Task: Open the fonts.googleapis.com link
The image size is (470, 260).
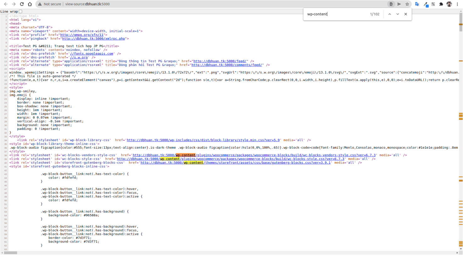Action: (x=91, y=54)
